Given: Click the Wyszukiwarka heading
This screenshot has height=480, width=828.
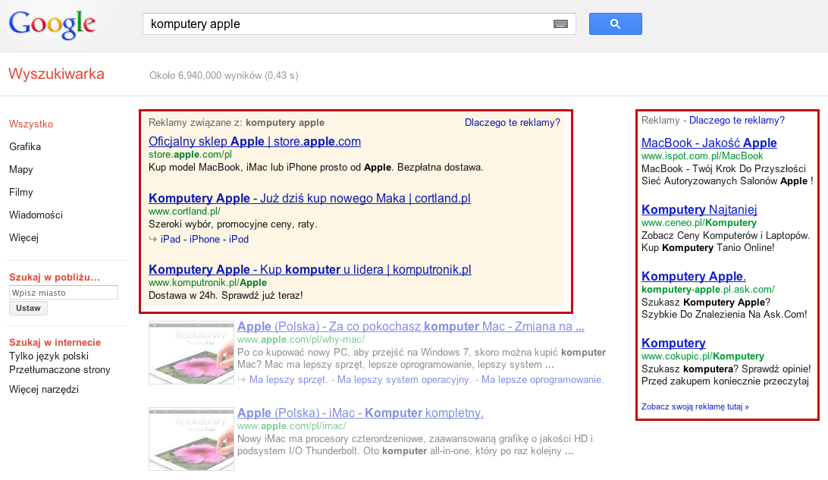Looking at the screenshot, I should tap(57, 74).
